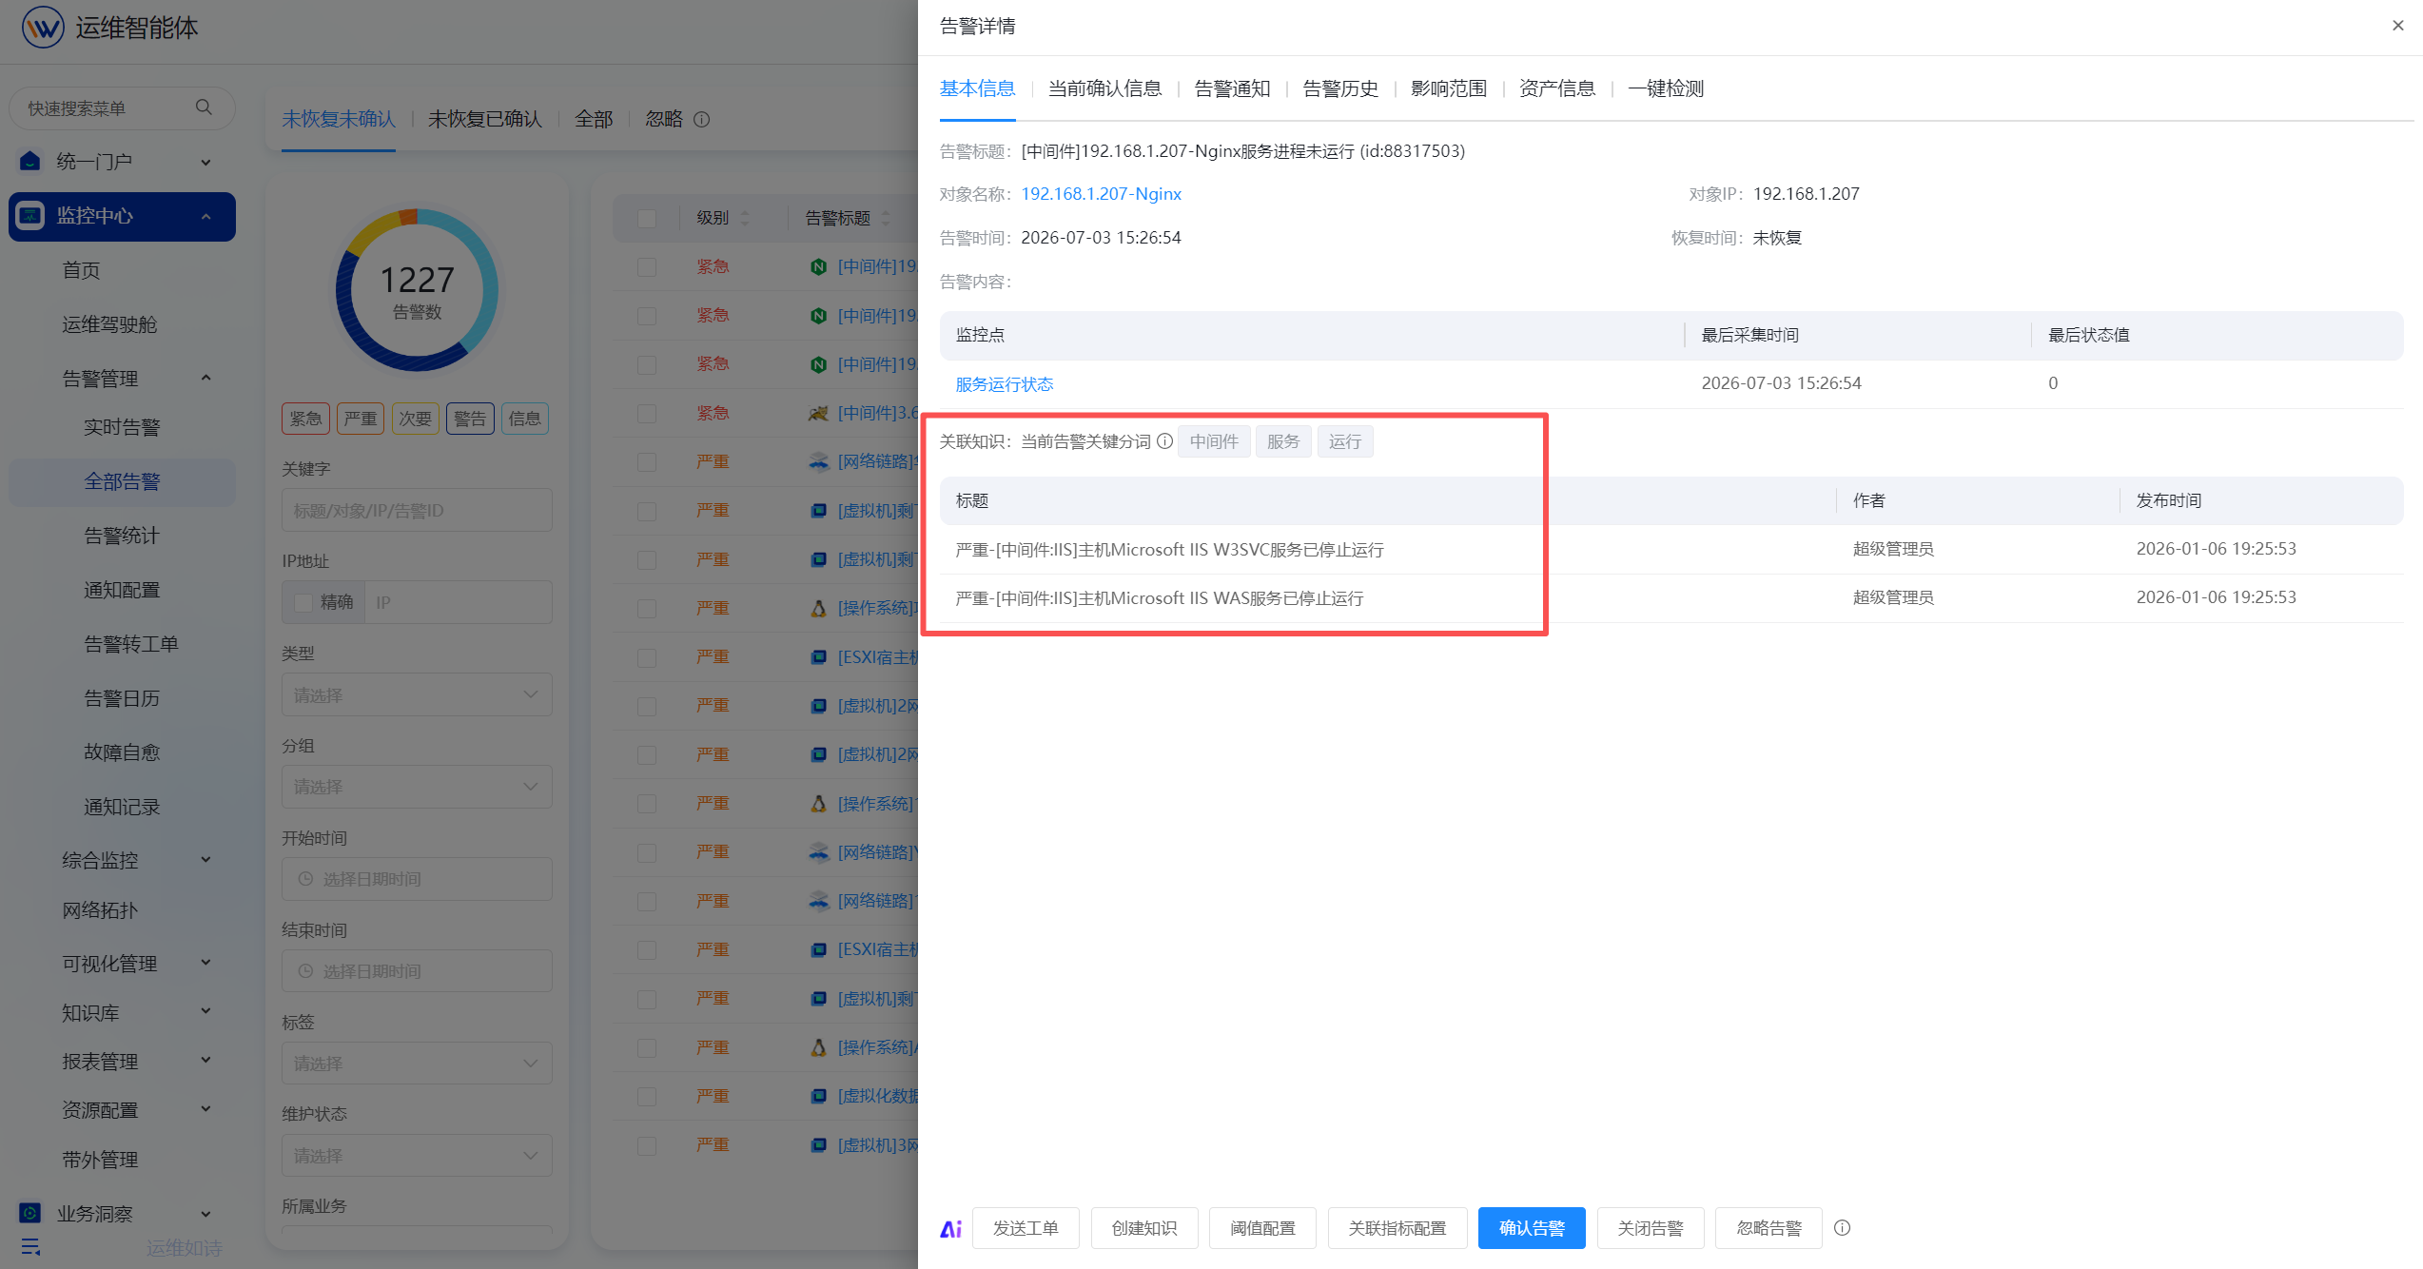This screenshot has width=2423, height=1269.
Task: Click the 监控中心 monitor icon
Action: click(x=30, y=216)
